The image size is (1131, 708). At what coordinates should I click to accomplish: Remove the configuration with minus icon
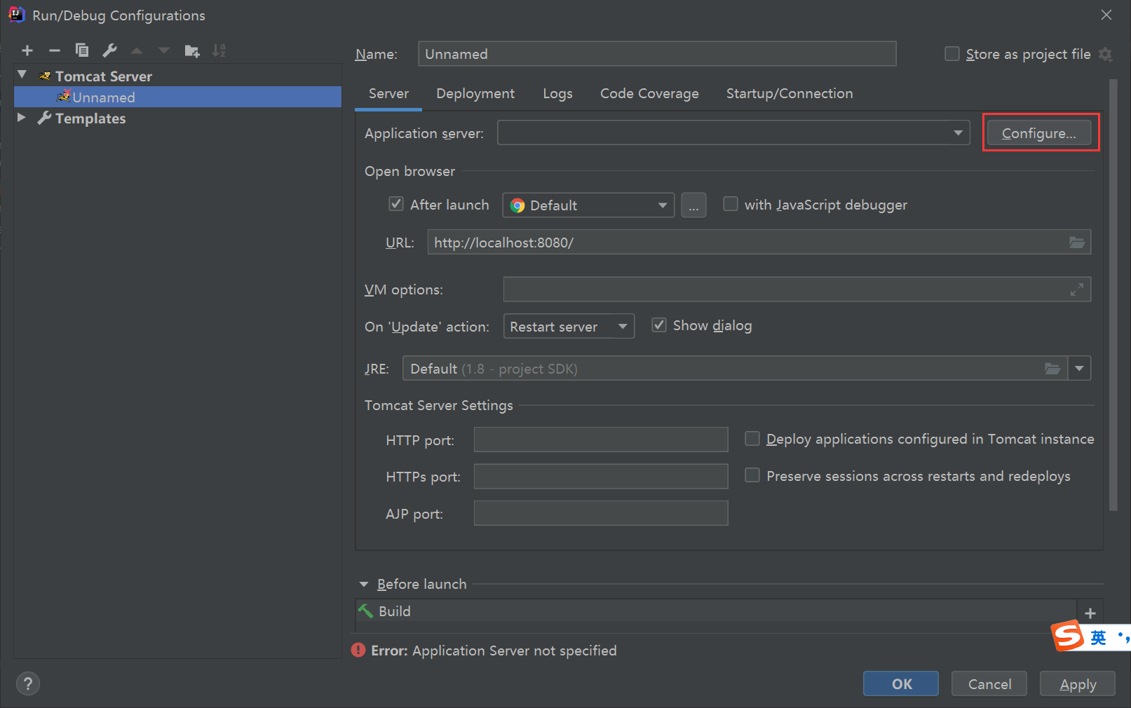click(x=55, y=50)
